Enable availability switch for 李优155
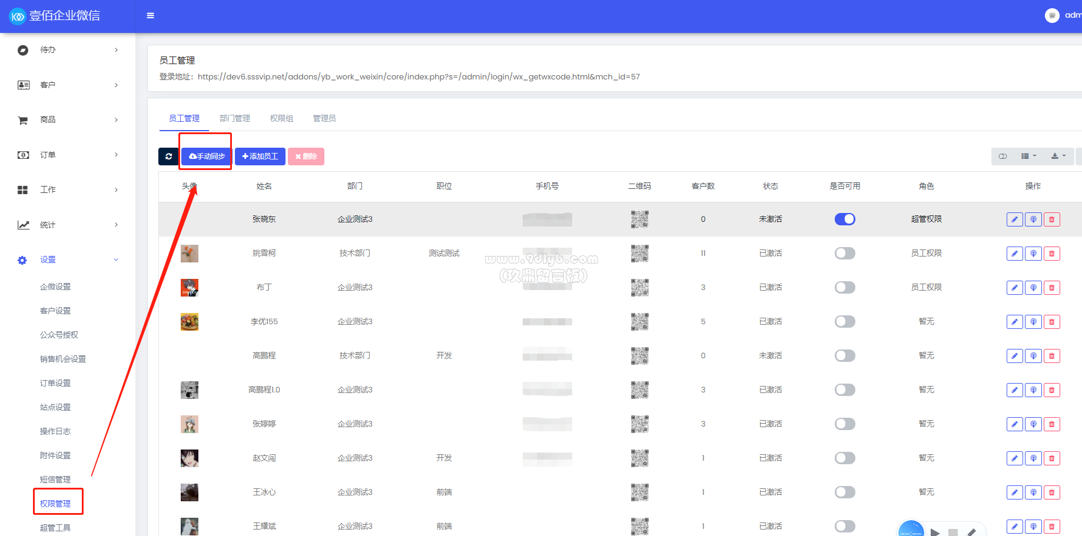Screen dimensions: 1082x536 coord(845,321)
